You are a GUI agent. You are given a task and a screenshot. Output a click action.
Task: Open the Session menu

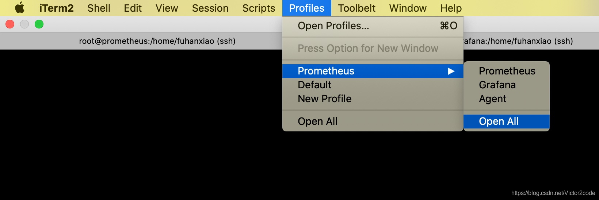[x=210, y=8]
